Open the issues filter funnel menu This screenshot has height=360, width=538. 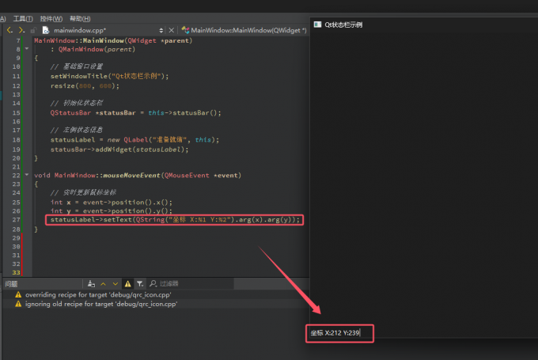[x=140, y=283]
